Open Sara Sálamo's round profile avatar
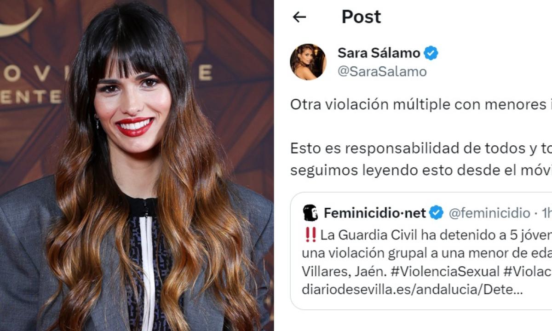 coord(308,62)
